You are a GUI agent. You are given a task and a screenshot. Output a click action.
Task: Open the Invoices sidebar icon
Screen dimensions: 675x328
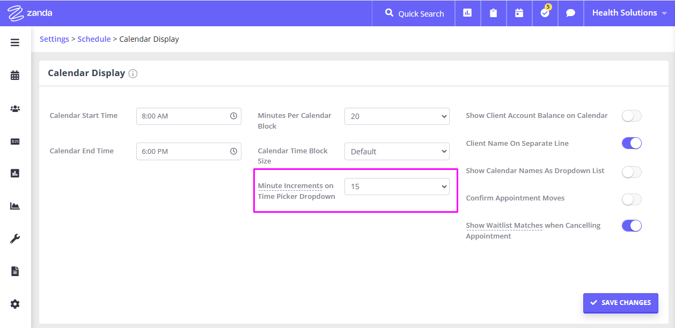tap(14, 141)
